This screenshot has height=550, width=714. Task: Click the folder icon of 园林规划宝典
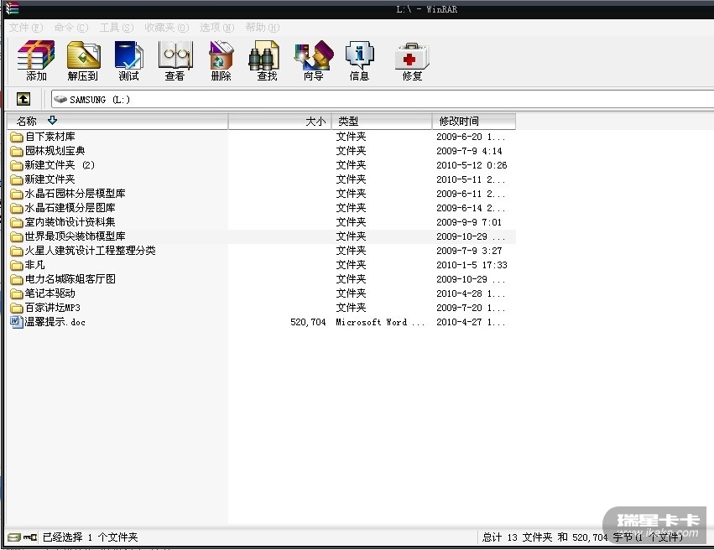click(17, 151)
